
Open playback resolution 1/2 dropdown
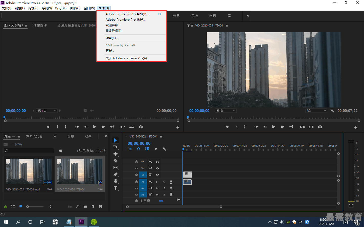[316, 110]
